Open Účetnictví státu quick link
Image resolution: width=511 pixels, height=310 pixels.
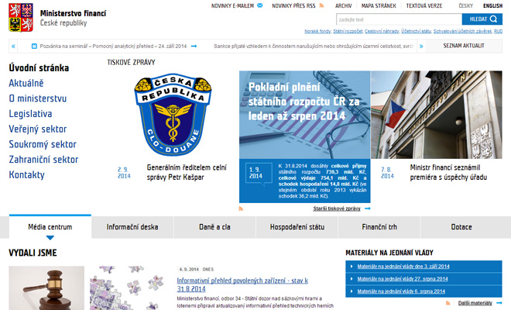[x=417, y=31]
